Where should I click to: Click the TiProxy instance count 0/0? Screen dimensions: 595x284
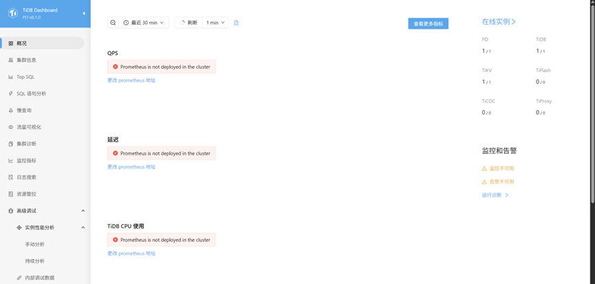pos(541,112)
